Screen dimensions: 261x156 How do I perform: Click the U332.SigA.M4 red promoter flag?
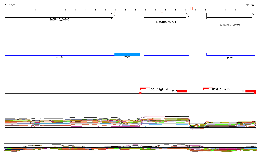tap(207, 89)
